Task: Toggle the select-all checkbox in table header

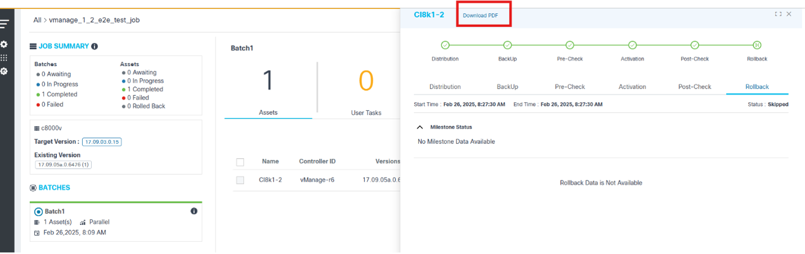Action: pos(240,162)
